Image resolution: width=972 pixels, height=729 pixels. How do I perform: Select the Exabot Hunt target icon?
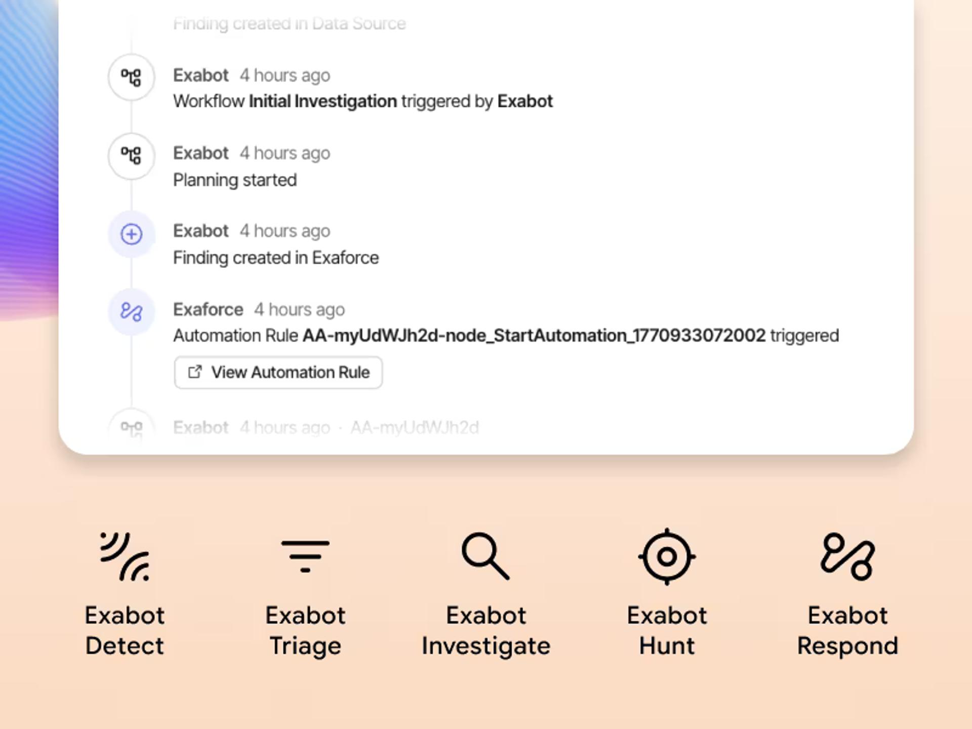(x=667, y=556)
